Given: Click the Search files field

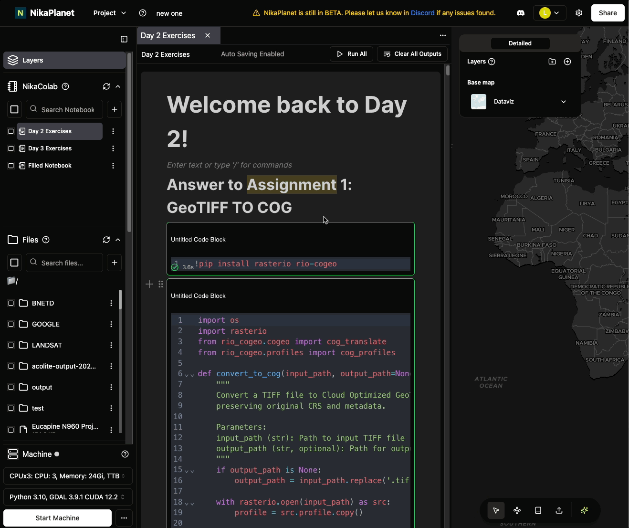Looking at the screenshot, I should click(64, 263).
